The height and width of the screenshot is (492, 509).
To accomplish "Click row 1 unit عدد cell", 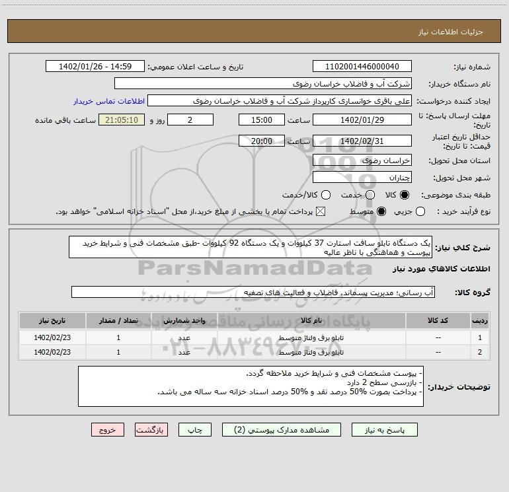I will point(184,337).
